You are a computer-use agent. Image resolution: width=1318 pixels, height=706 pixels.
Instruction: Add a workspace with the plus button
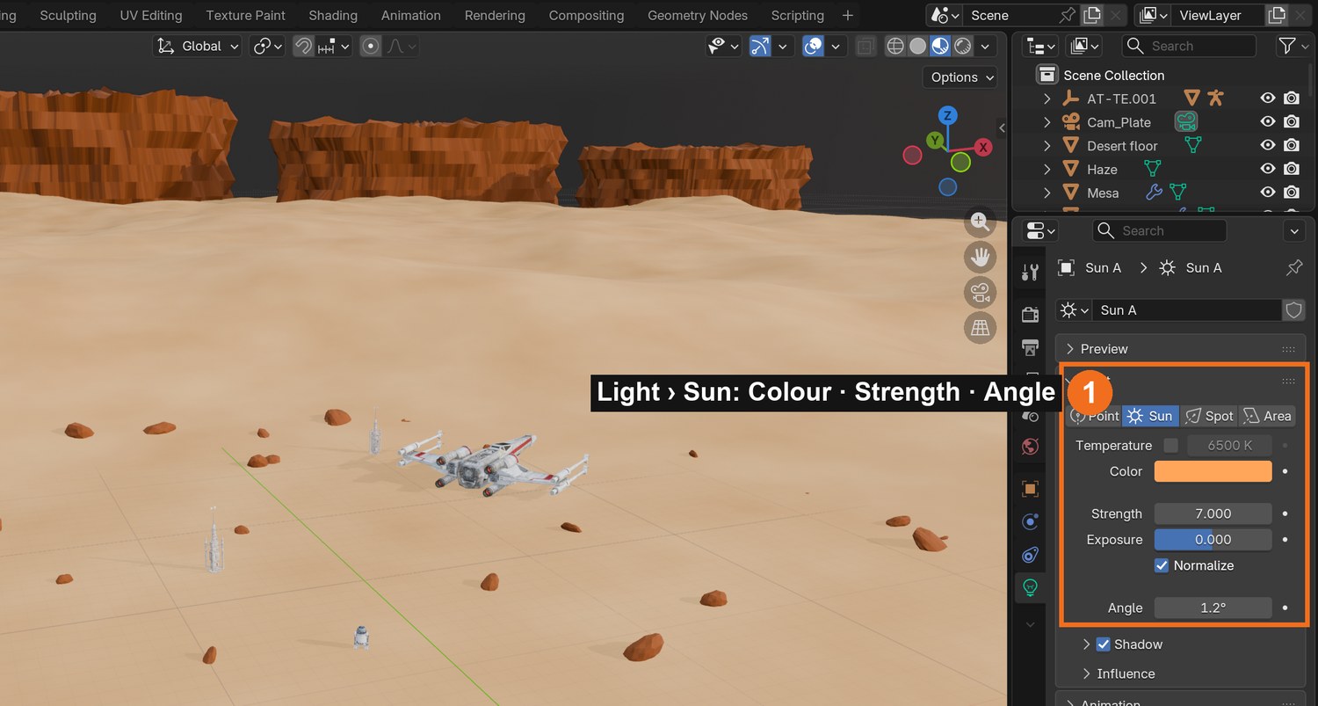[x=847, y=15]
